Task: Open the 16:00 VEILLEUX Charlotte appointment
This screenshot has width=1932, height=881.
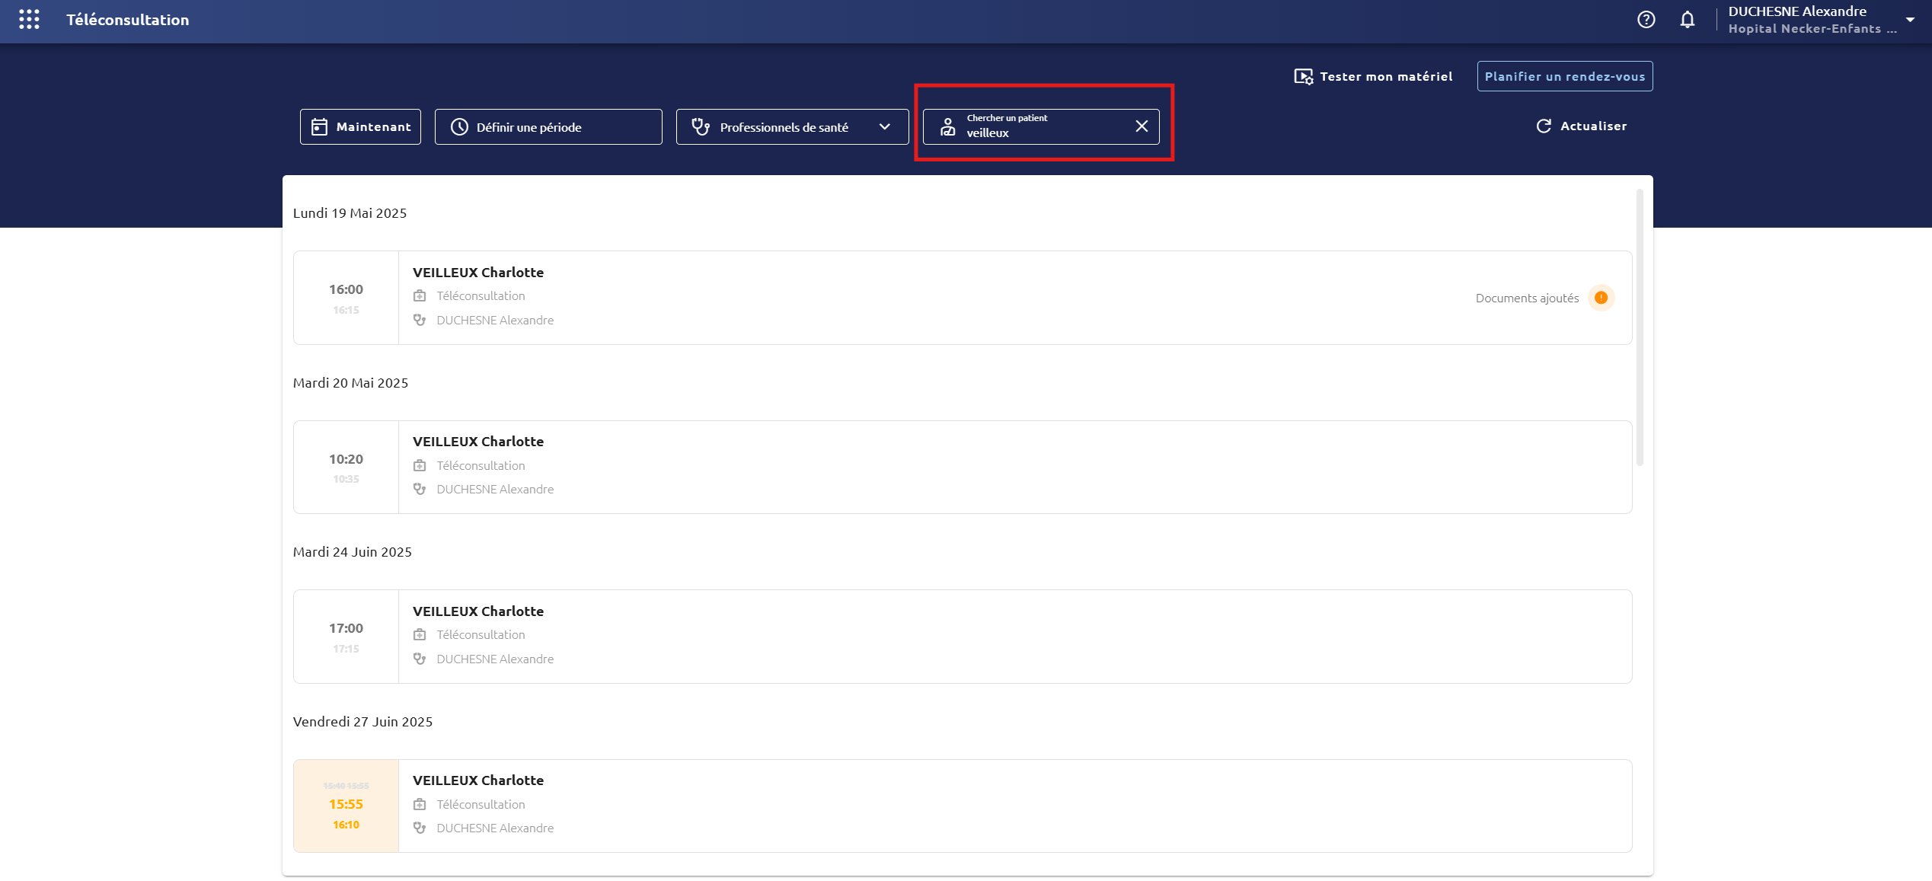Action: coord(963,298)
